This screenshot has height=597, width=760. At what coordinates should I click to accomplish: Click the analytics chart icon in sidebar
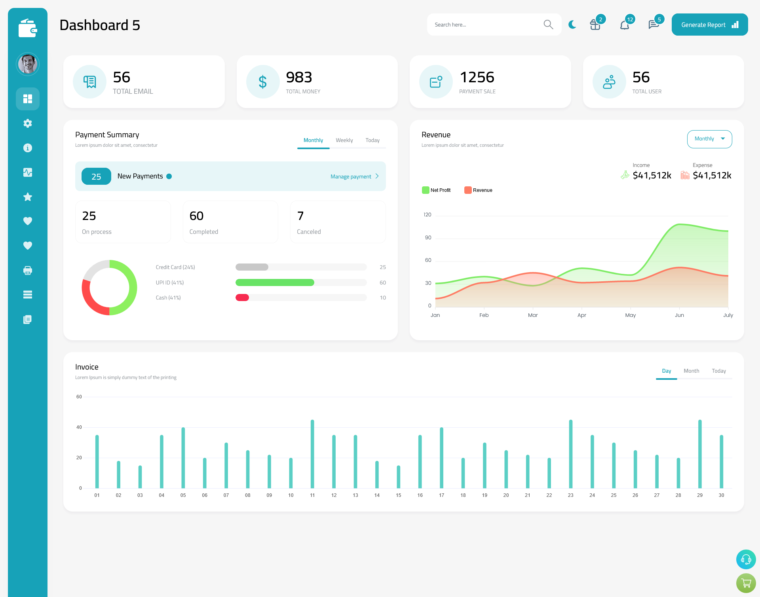[x=27, y=172]
